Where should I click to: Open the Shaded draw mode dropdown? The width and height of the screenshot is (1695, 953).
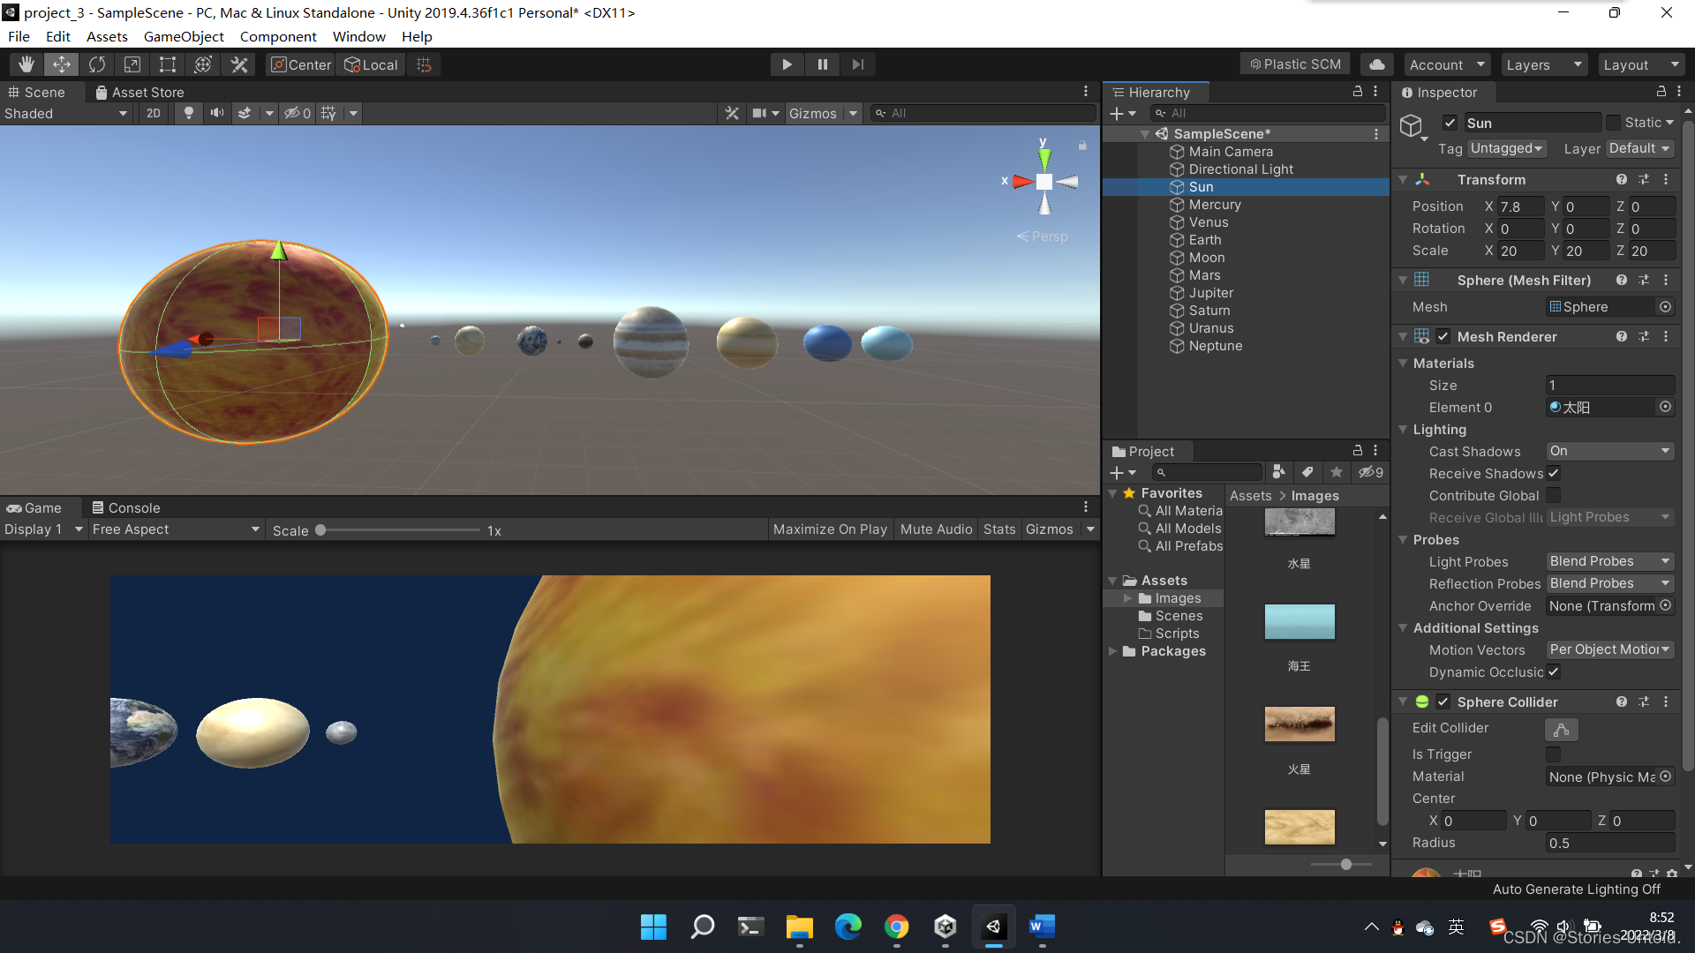point(66,113)
